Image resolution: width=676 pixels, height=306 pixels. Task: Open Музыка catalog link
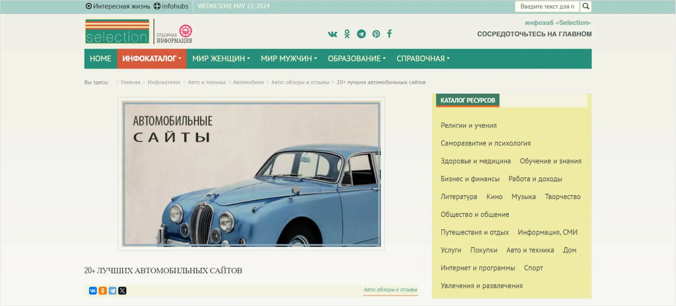coord(524,197)
